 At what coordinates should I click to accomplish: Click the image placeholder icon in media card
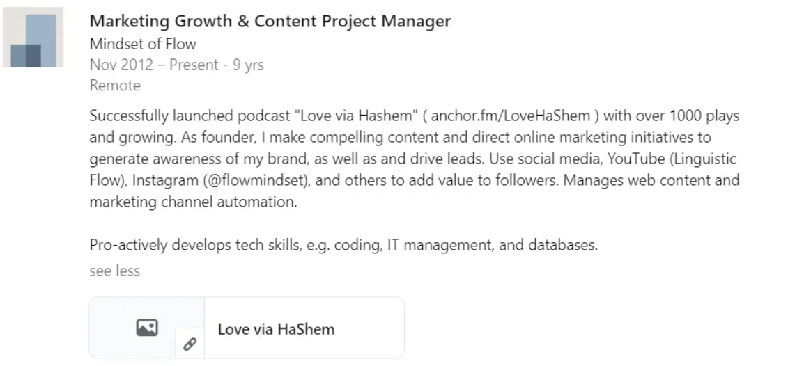click(147, 328)
